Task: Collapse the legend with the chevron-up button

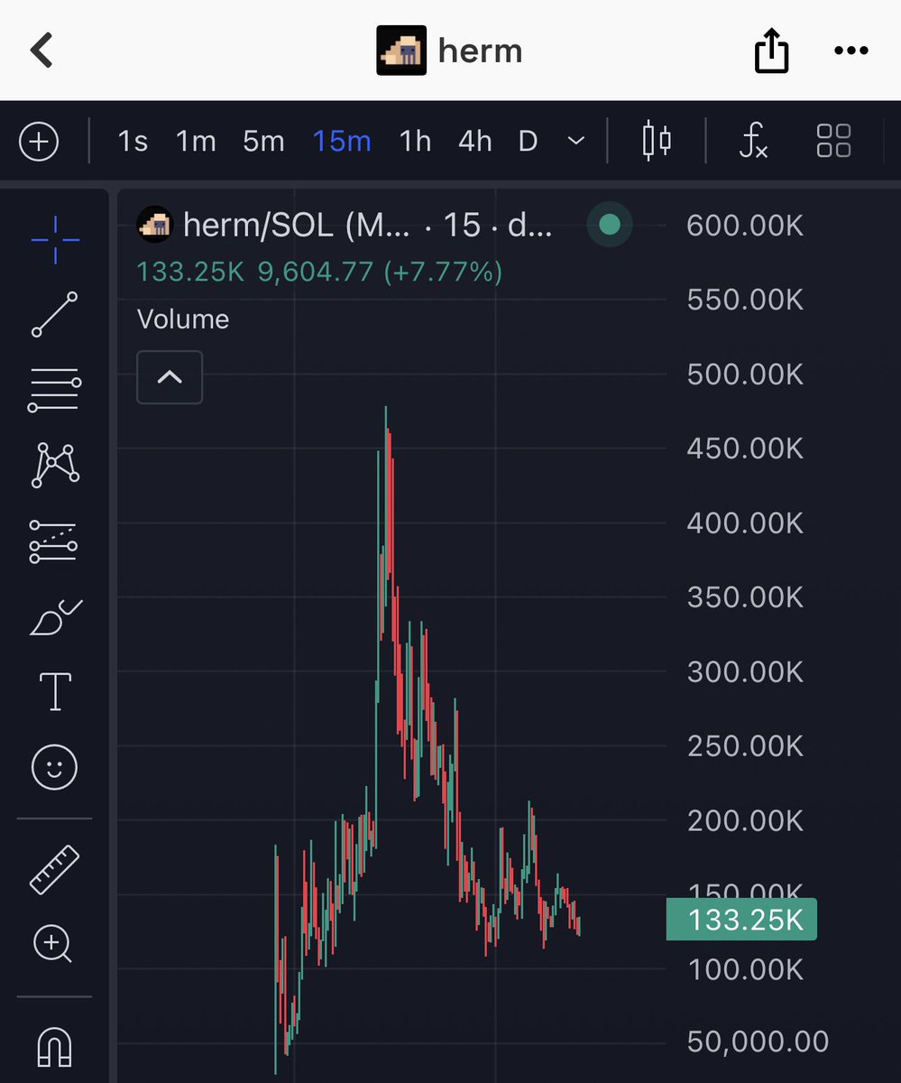Action: click(x=170, y=377)
